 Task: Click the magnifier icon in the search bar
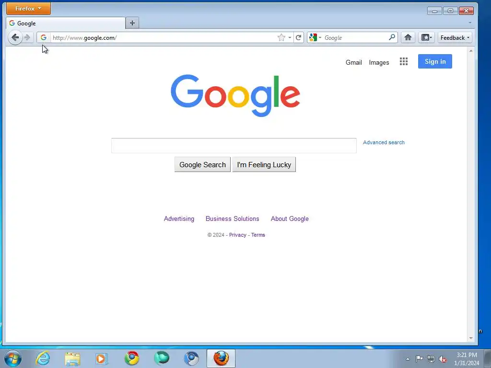click(392, 37)
